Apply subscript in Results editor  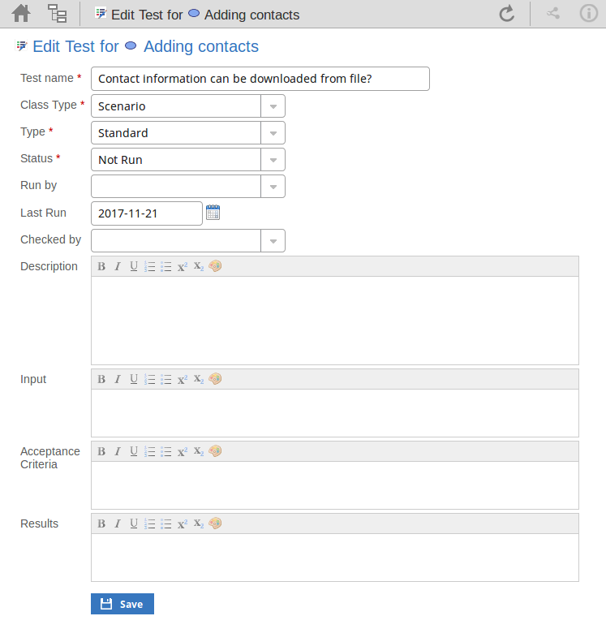(x=199, y=523)
